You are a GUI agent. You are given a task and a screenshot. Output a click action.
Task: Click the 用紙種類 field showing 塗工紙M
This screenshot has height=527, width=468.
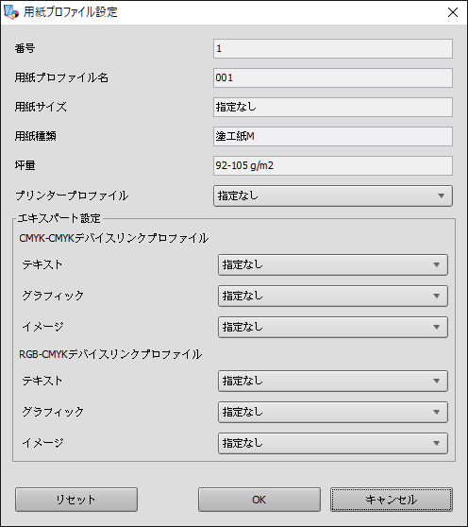[x=333, y=136]
